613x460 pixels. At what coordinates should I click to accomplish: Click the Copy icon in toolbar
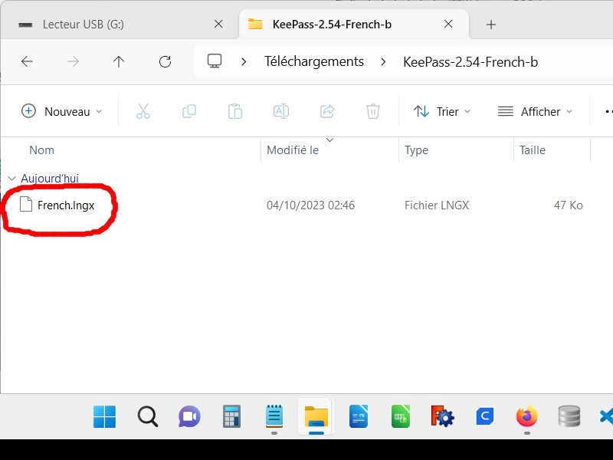189,111
